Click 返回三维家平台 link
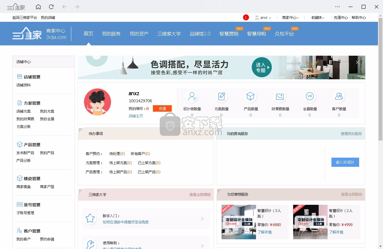Viewport: 383px width, 249px height. 25,18
